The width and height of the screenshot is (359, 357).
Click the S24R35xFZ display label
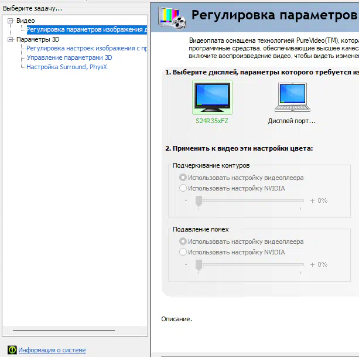(x=212, y=121)
